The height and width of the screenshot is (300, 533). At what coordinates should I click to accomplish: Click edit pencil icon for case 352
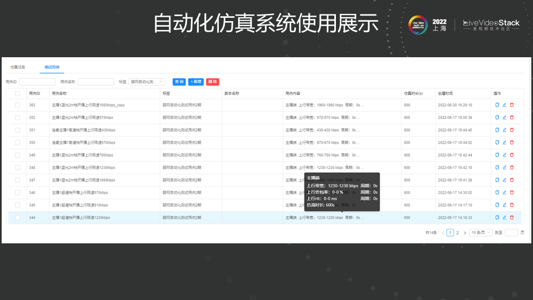(x=504, y=117)
